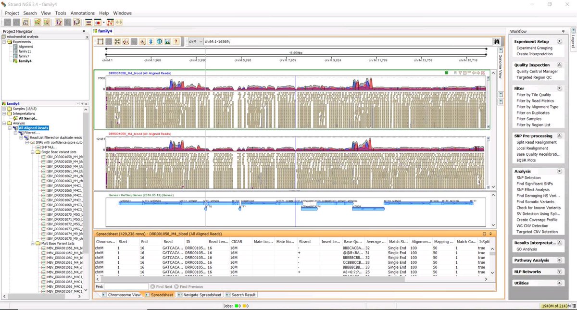
Task: Close the mitochondrial analysis project tab
Action: click(87, 37)
